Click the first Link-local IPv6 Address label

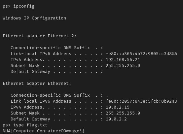(41, 54)
